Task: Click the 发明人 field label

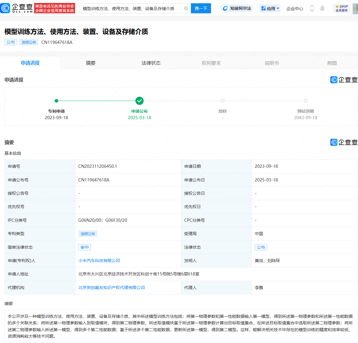Action: point(190,261)
